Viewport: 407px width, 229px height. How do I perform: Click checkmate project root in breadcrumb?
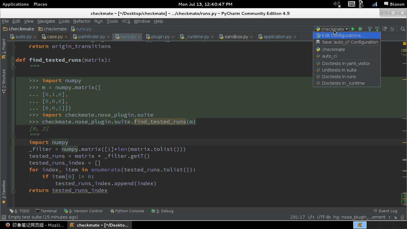pyautogui.click(x=18, y=29)
